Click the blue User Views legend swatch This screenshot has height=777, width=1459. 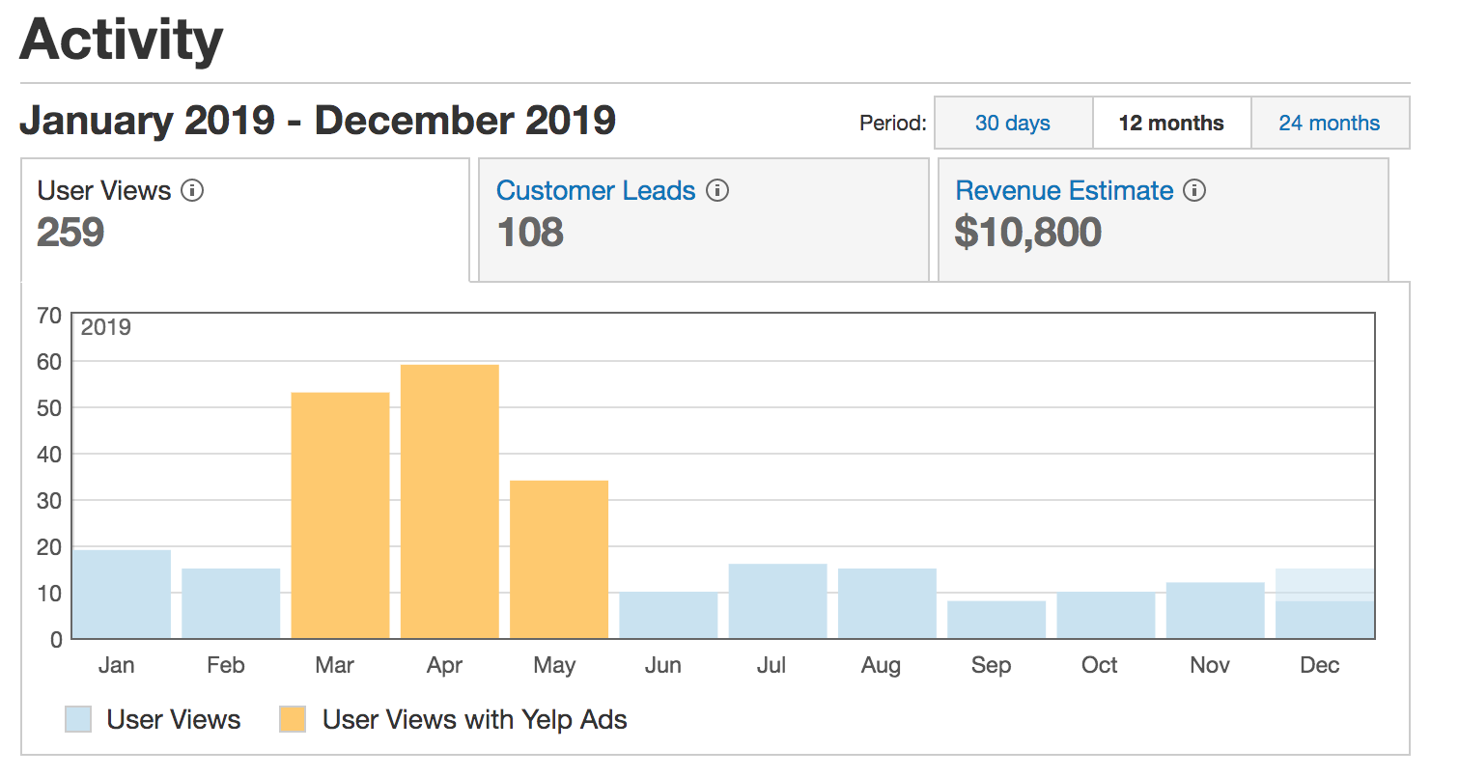click(78, 719)
